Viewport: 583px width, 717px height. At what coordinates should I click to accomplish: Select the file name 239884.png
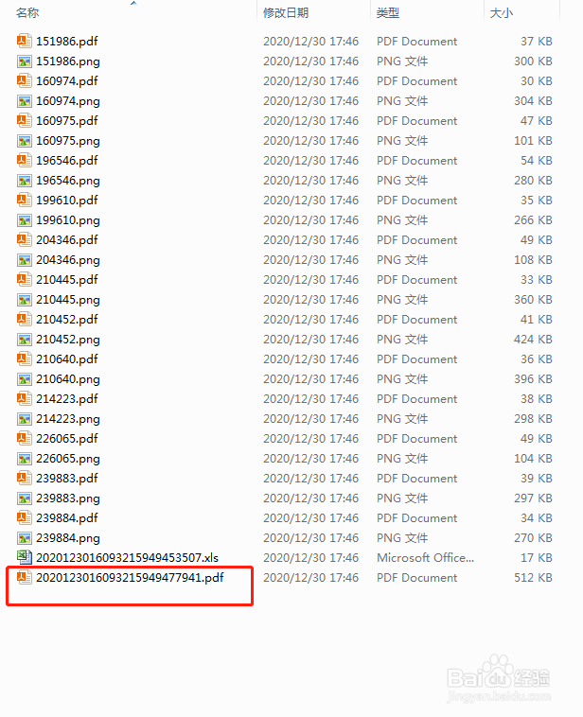pos(68,538)
